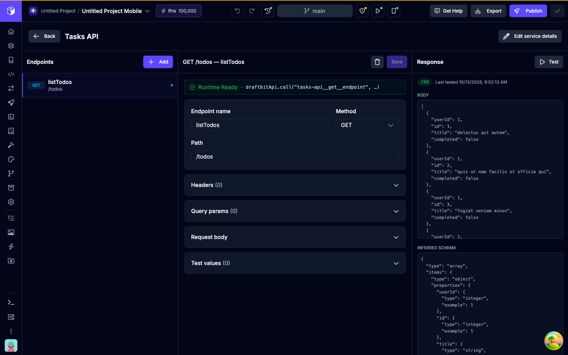Viewport: 568px width, 355px height.
Task: Open the image assets icon in sidebar
Action: (x=11, y=232)
